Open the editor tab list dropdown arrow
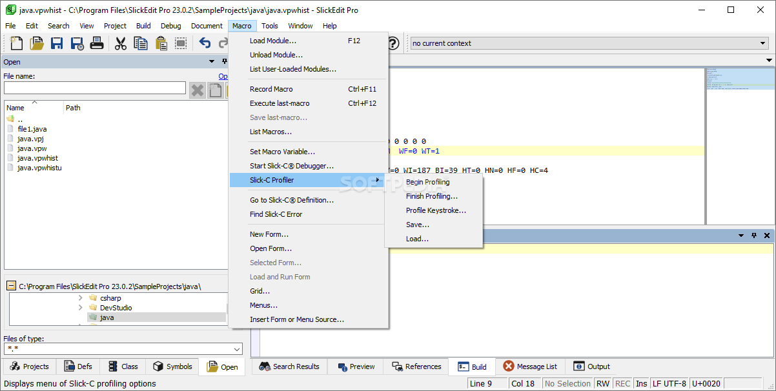Image resolution: width=776 pixels, height=391 pixels. tap(769, 61)
